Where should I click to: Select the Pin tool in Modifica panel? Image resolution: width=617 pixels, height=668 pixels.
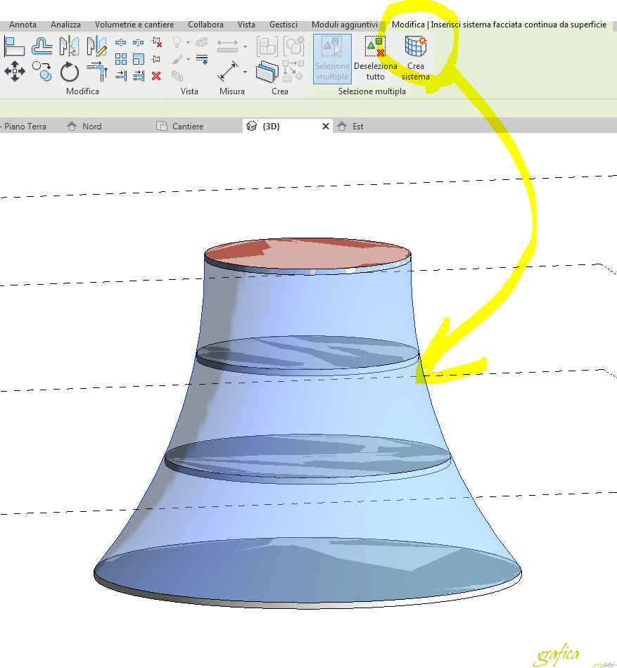point(155,58)
